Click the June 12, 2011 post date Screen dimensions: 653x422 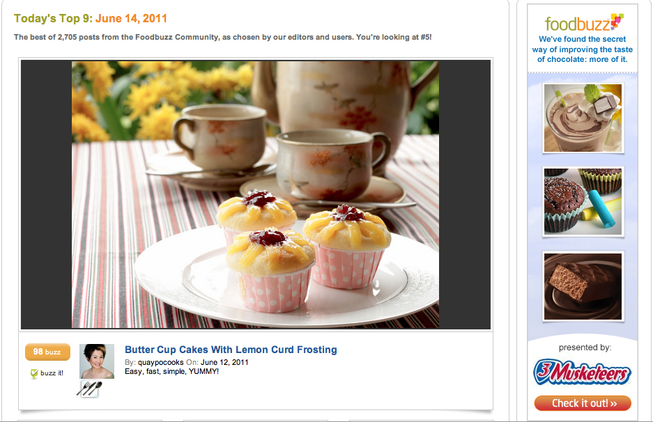click(224, 362)
